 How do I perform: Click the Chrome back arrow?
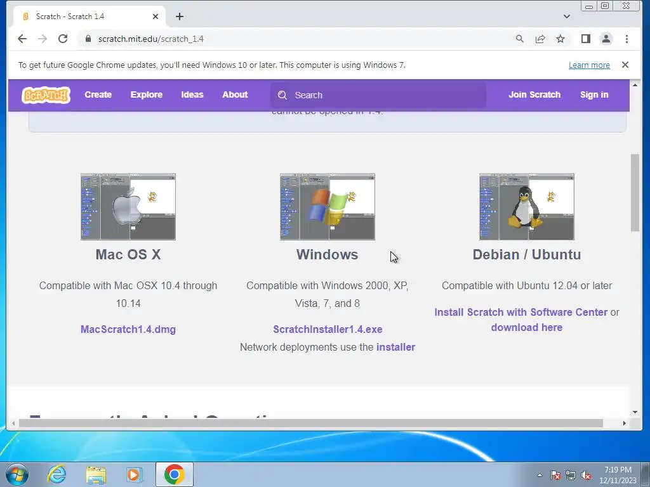(22, 39)
